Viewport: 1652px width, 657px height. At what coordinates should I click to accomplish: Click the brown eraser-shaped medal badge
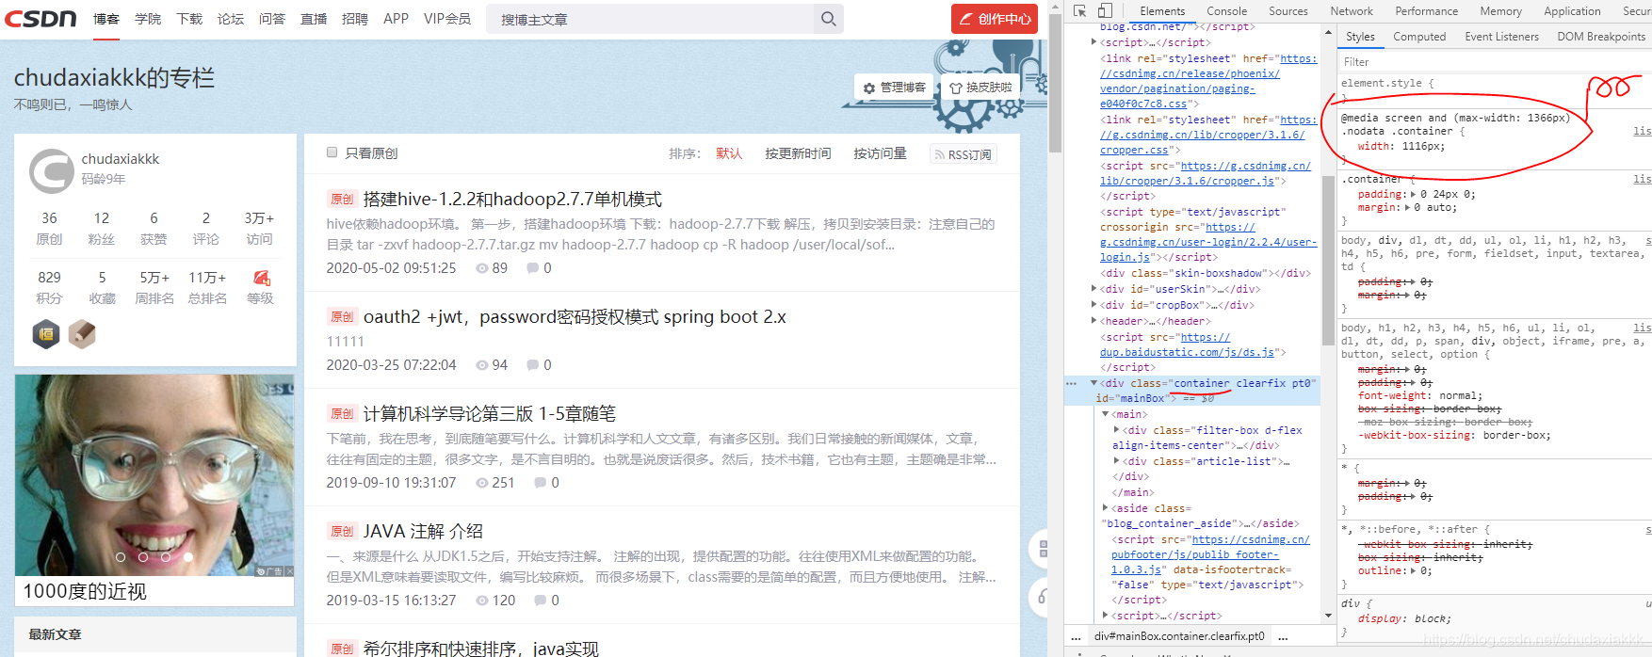coord(82,334)
